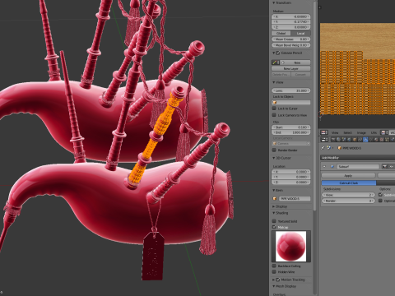This screenshot has width=395, height=296.
Task: Enable Backface Culling checkbox
Action: [x=274, y=266]
